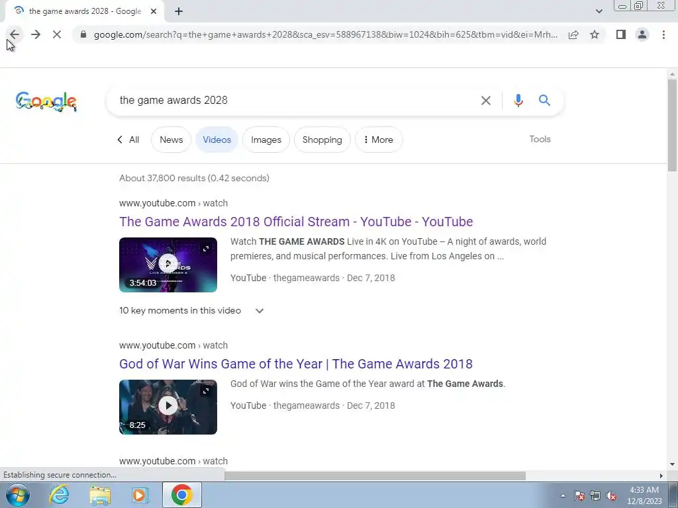678x508 pixels.
Task: Play the 3:54:03 video thumbnail
Action: 168,265
